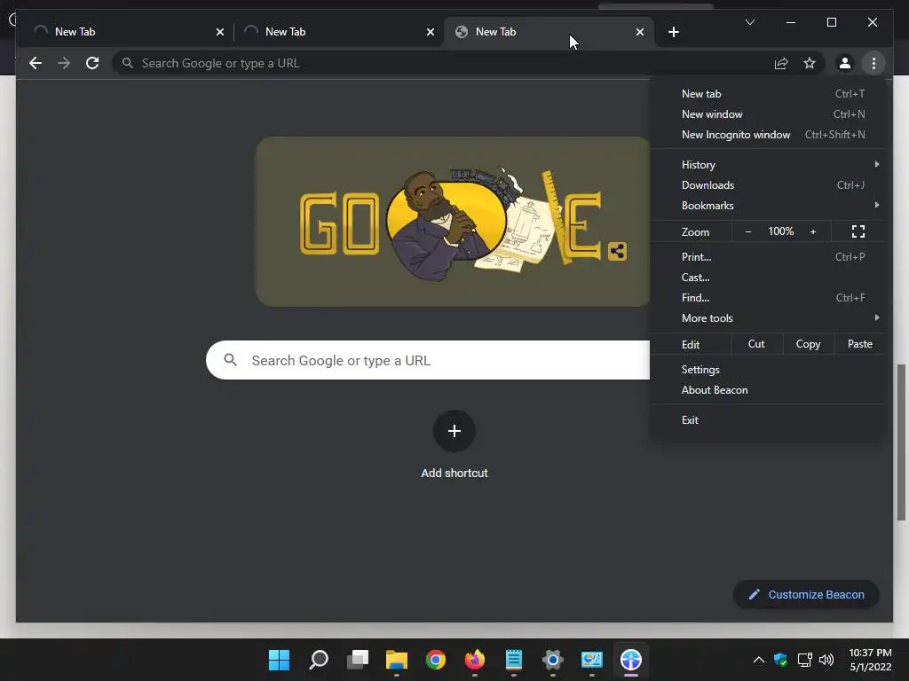This screenshot has width=909, height=681.
Task: Click the Google doodle image
Action: (x=452, y=222)
